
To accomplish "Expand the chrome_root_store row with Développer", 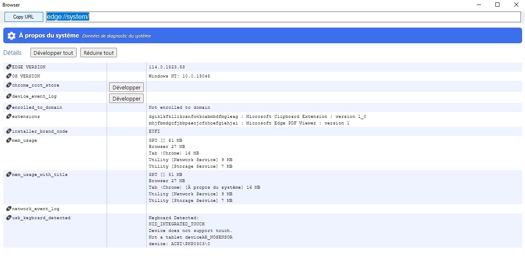I will point(126,87).
